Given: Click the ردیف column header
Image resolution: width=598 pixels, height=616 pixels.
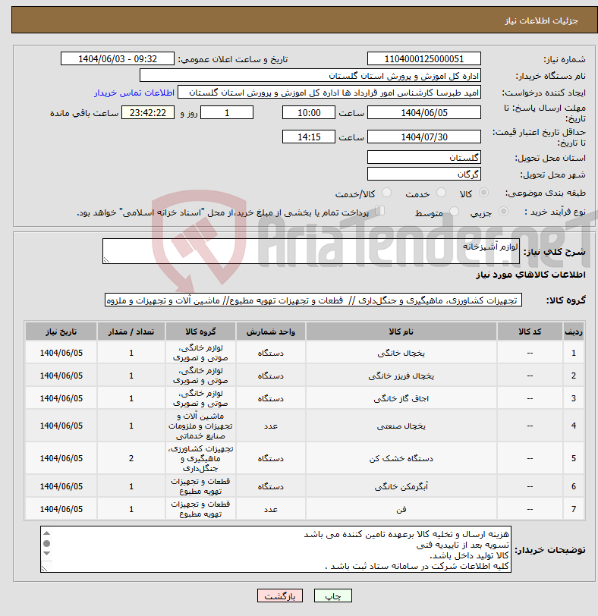Looking at the screenshot, I should pyautogui.click(x=574, y=332).
